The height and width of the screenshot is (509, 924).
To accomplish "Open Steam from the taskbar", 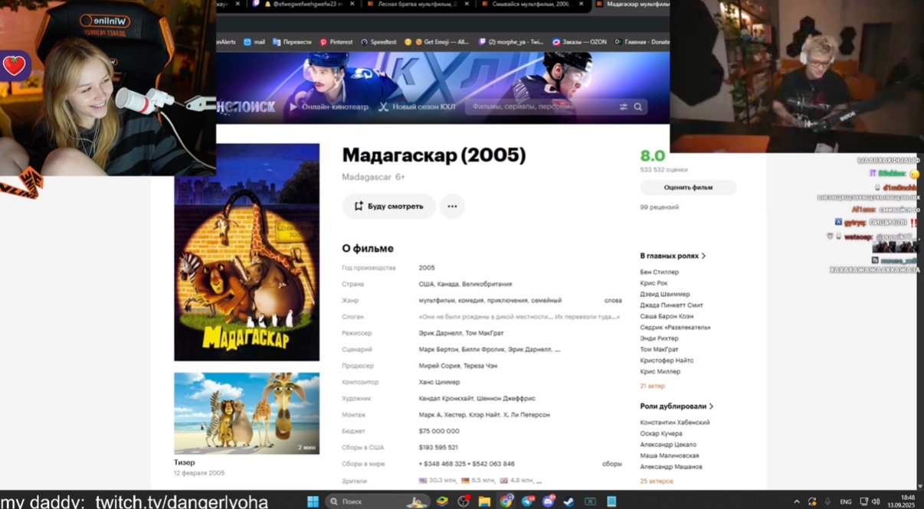I will click(x=568, y=502).
